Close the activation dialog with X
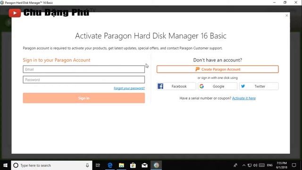302x170 pixels. [x=286, y=16]
